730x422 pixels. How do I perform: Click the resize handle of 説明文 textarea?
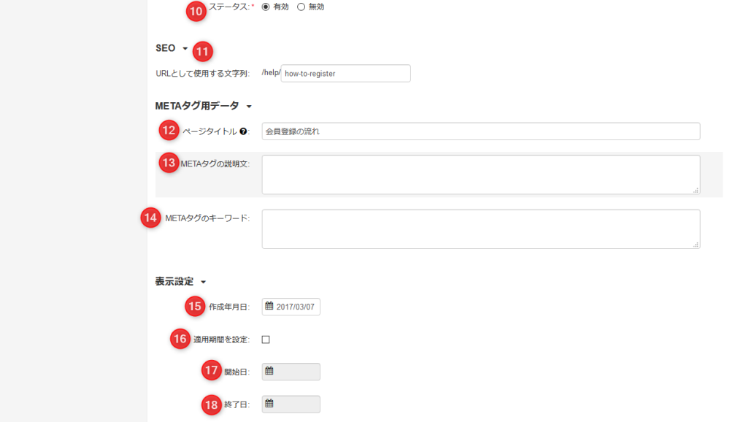pyautogui.click(x=696, y=190)
